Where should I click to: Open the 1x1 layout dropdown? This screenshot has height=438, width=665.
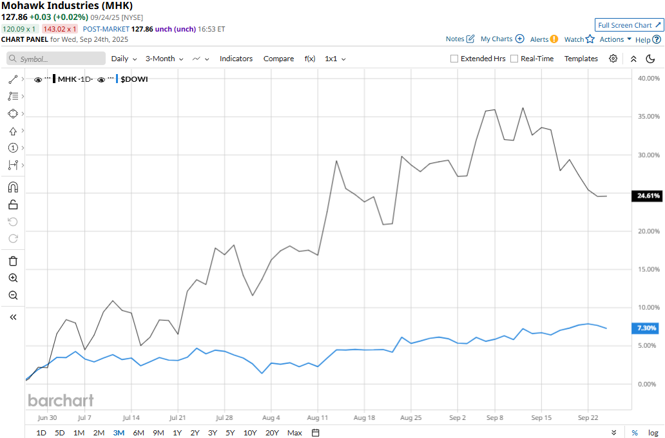click(335, 59)
